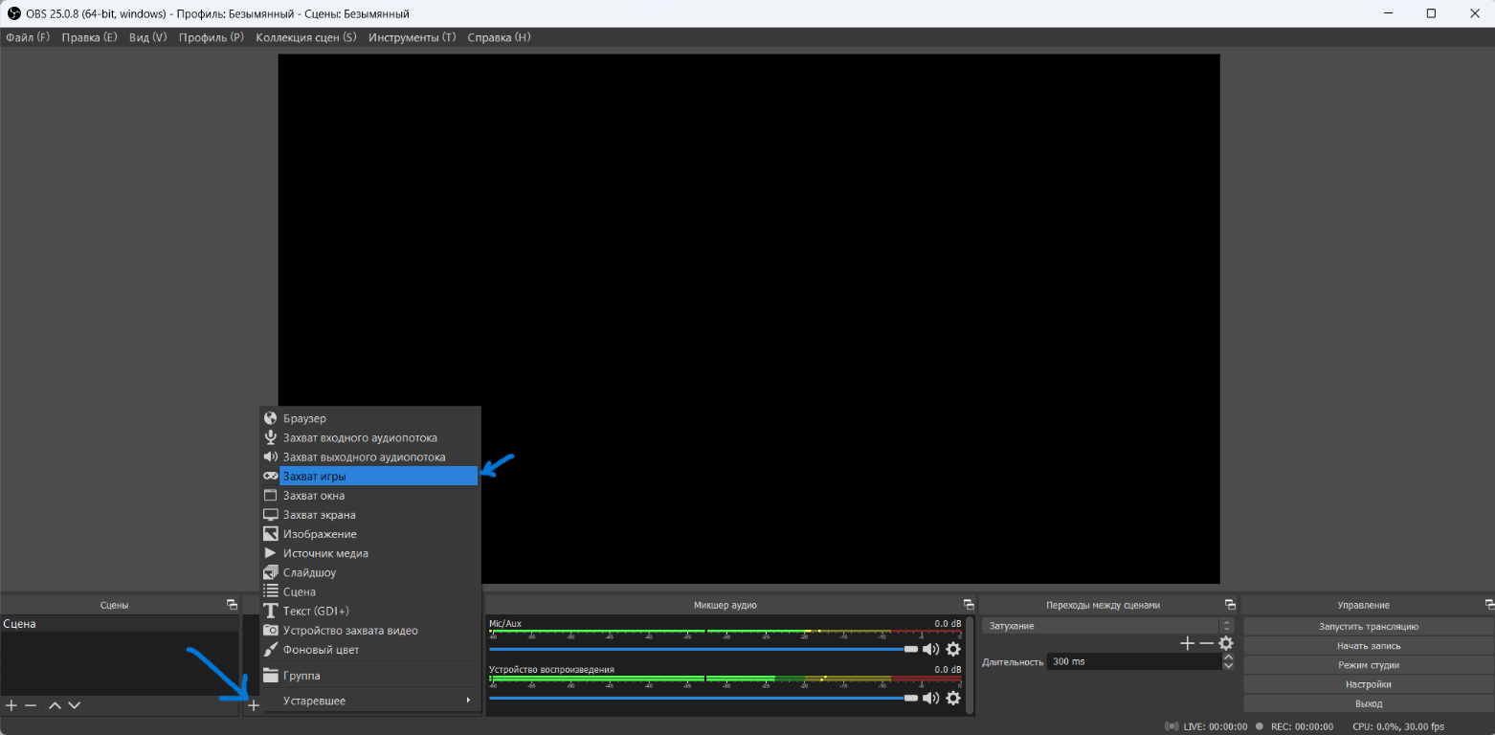Open the Правка menu
Image resolution: width=1495 pixels, height=735 pixels.
pos(89,37)
